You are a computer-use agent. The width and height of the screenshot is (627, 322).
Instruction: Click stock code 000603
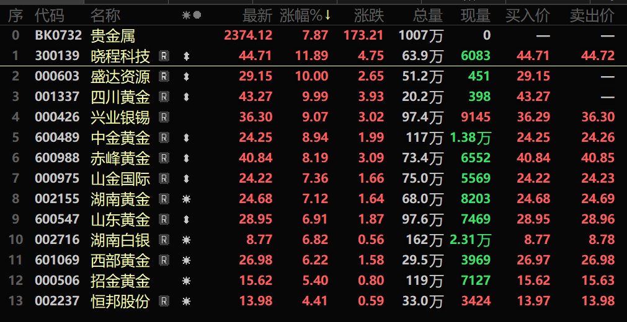pyautogui.click(x=57, y=76)
